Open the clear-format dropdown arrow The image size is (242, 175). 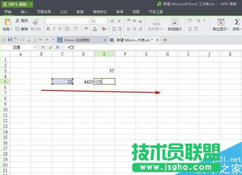(x=108, y=29)
